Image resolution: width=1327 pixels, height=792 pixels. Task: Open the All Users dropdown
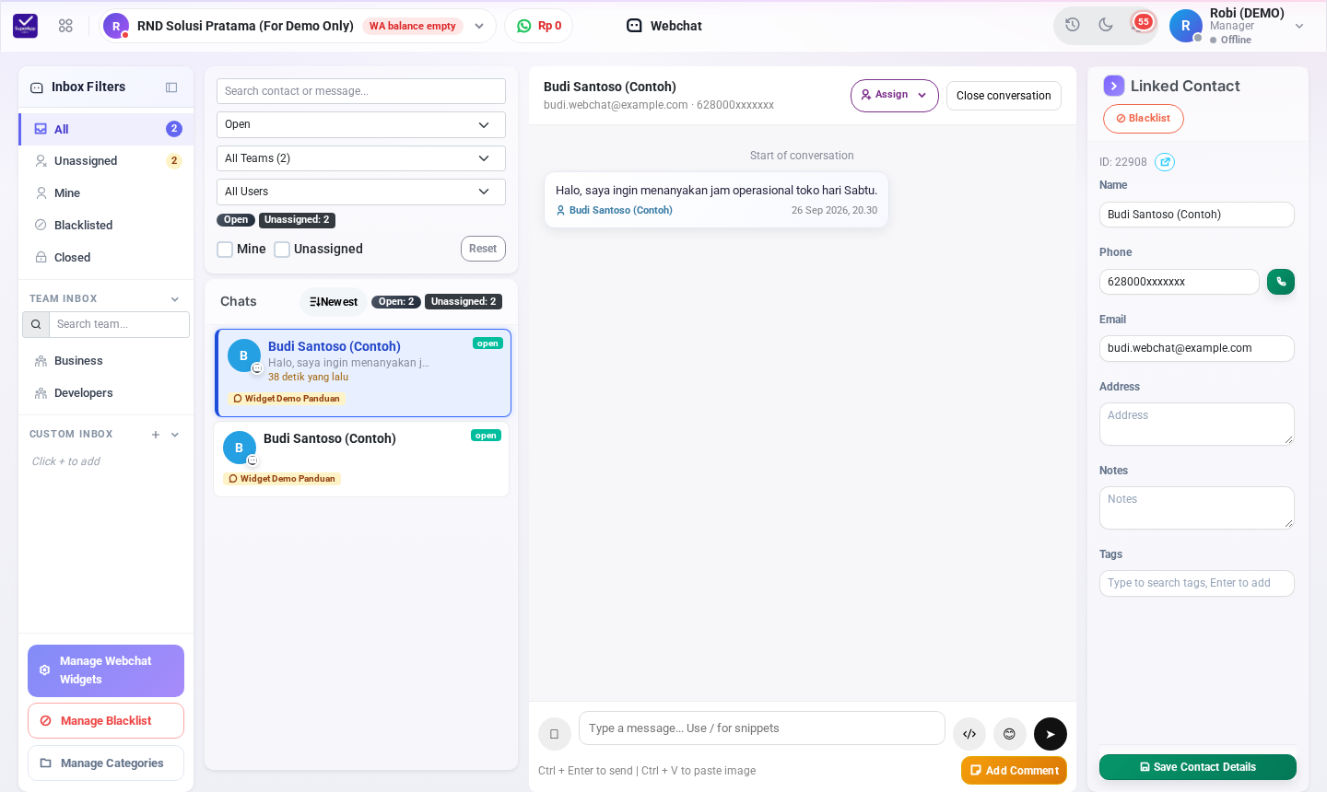click(x=361, y=192)
